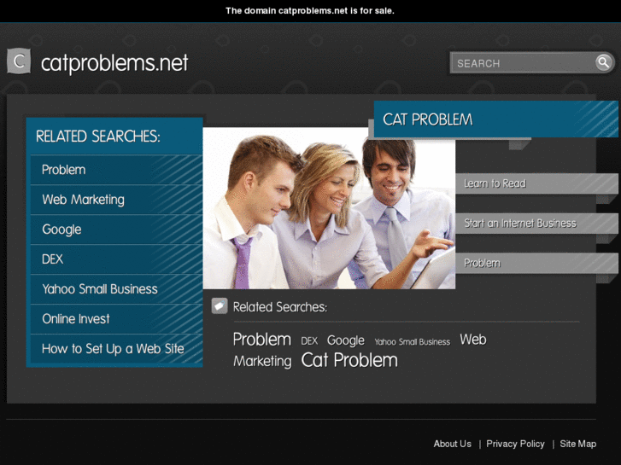Select Web Marketing in related searches sidebar

pos(116,200)
